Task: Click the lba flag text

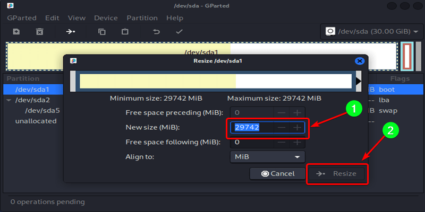Action: (384, 100)
